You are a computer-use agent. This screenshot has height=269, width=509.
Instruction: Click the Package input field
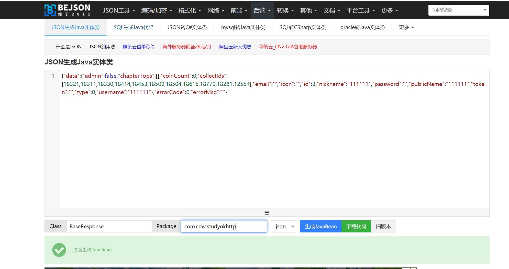224,226
